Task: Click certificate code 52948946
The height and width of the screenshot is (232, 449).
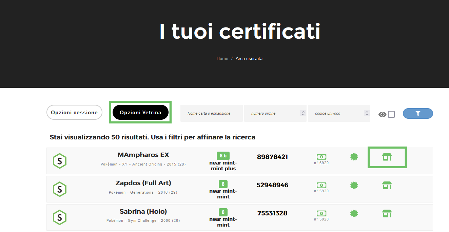Action: point(272,185)
